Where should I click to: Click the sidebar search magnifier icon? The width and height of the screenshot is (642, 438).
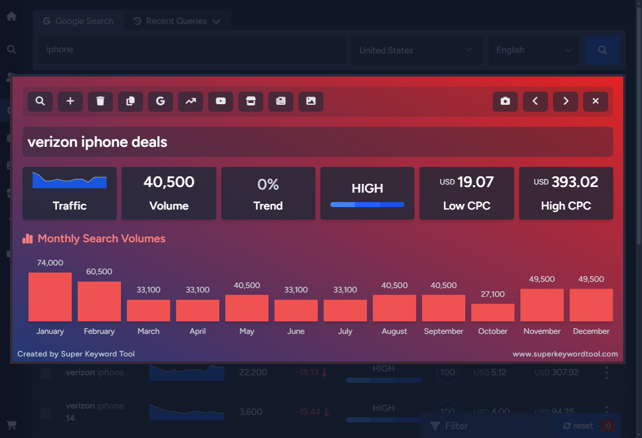[x=11, y=50]
